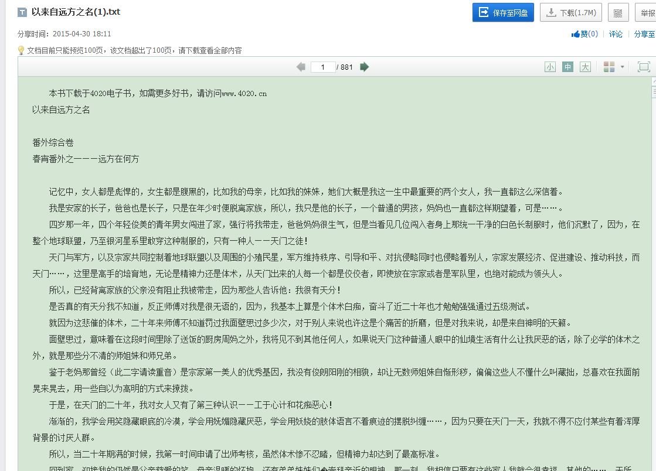Switch font size to 大 (large)
This screenshot has width=656, height=471.
[x=585, y=67]
